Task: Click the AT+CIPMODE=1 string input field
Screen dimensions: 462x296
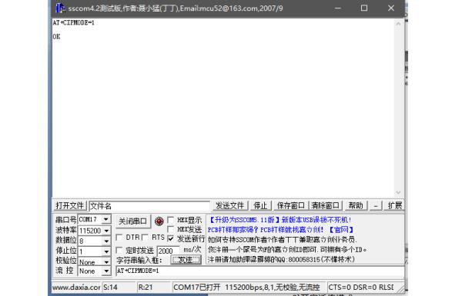Action: tap(260, 271)
